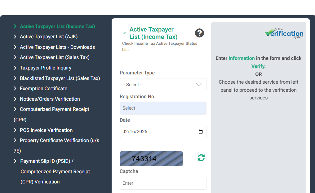Click the Parameter Type dropdown arrow
Viewport: 315px width, 193px height.
coord(199,85)
